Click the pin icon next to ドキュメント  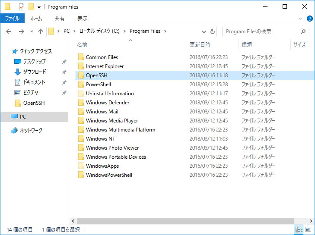pos(64,82)
